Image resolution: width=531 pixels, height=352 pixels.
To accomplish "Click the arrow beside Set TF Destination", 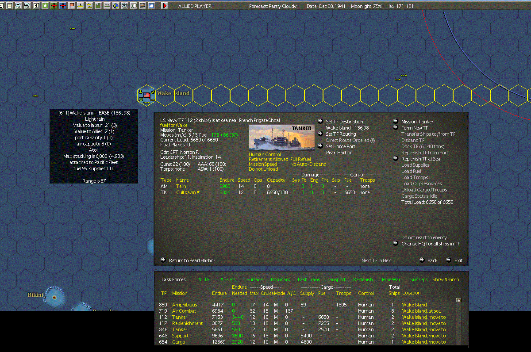I will point(320,121).
